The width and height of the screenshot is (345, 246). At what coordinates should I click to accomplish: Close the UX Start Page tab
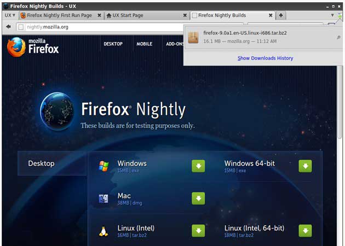(x=185, y=15)
